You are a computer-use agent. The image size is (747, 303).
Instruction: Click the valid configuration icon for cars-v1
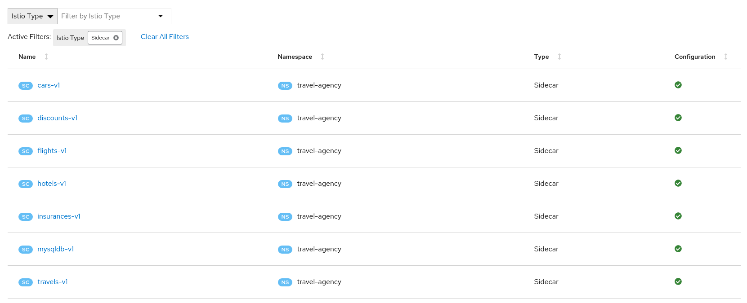[678, 85]
